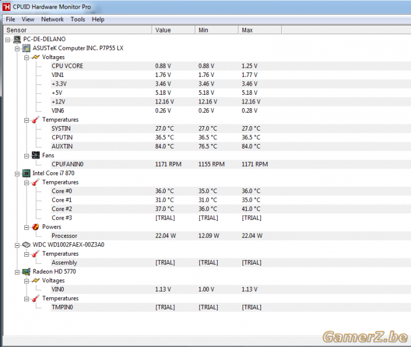The width and height of the screenshot is (411, 347).
Task: Select the VIN1 voltage row
Action: point(230,75)
